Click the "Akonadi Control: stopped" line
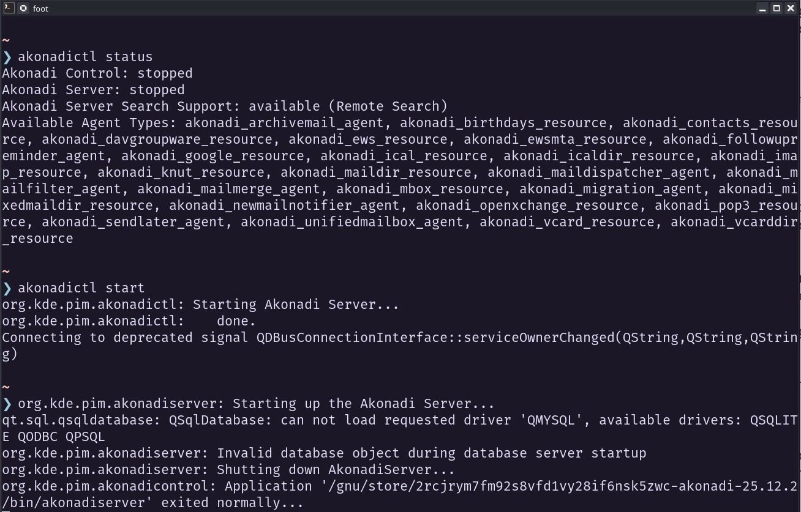This screenshot has width=801, height=512. tap(97, 73)
